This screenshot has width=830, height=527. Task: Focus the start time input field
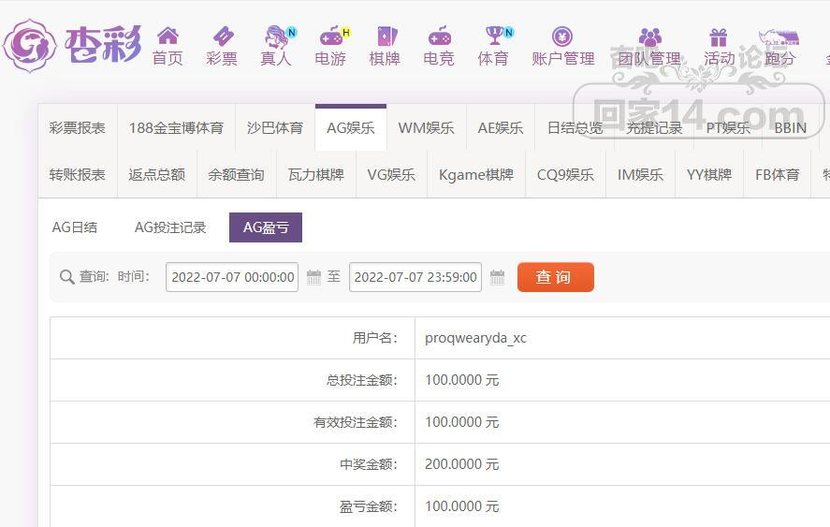(x=232, y=277)
